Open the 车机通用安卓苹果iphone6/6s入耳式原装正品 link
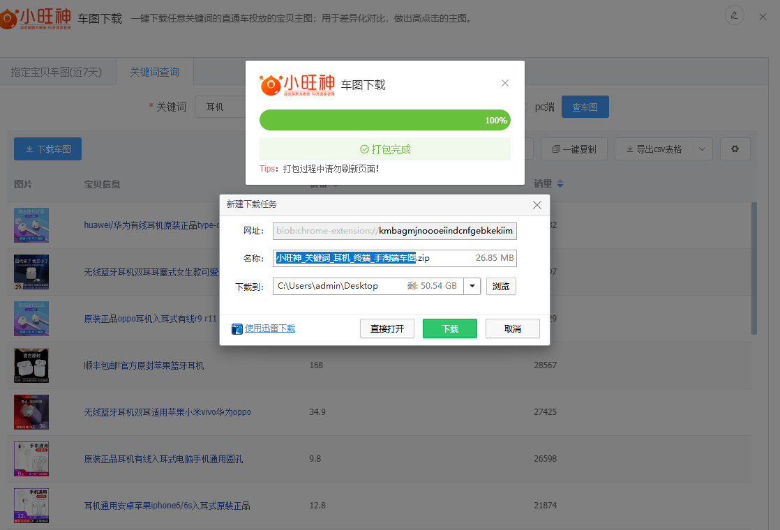Screen dimensions: 780x530 [x=167, y=506]
